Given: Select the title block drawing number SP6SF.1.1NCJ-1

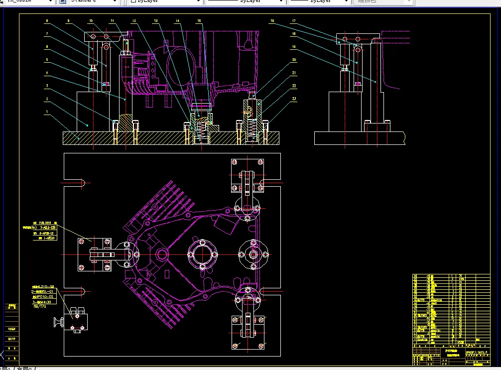Looking at the screenshot, I should pyautogui.click(x=477, y=353).
